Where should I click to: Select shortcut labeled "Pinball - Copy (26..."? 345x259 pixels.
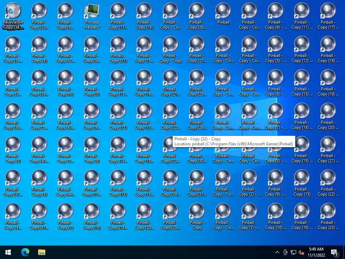pyautogui.click(x=197, y=17)
